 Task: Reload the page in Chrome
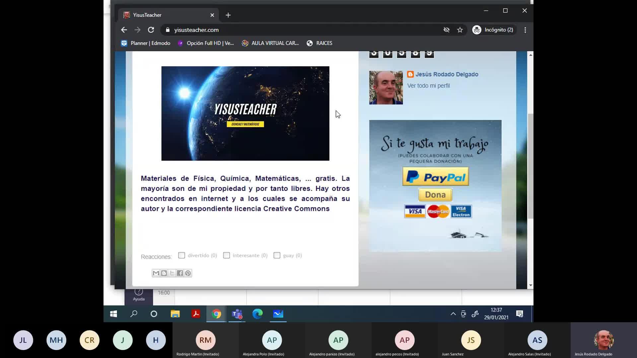click(x=151, y=30)
